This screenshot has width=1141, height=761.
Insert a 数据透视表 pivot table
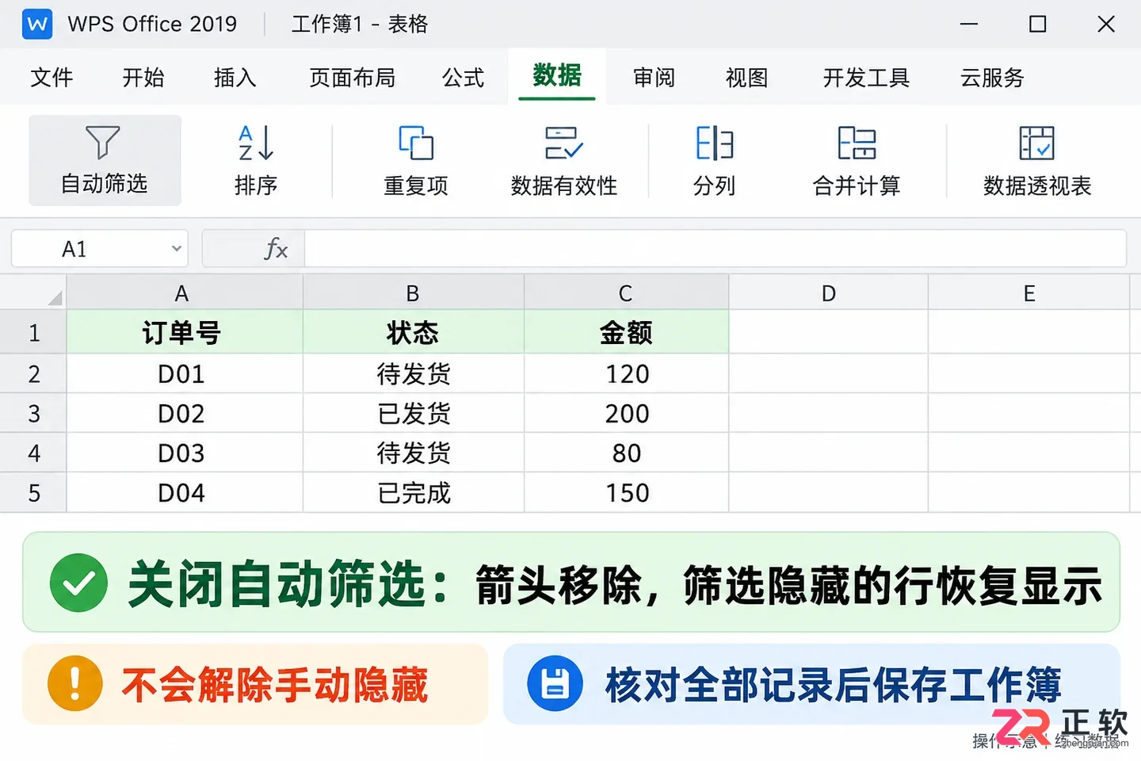point(1037,160)
